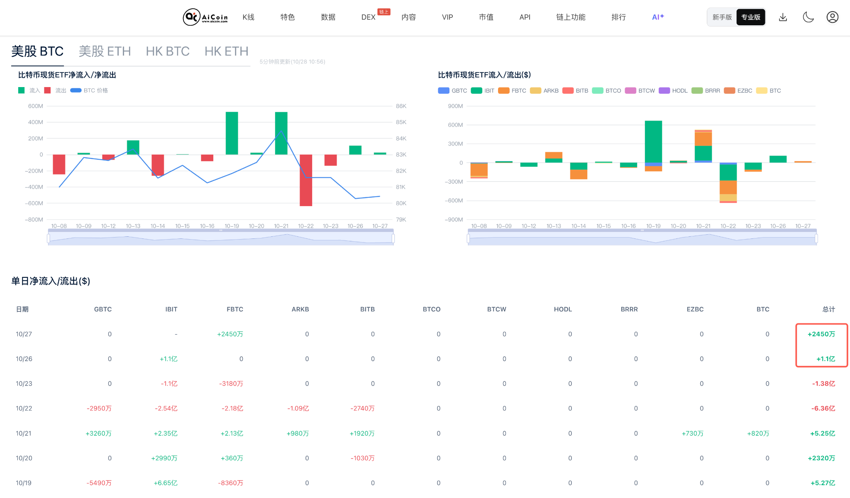Open the 链上功能 menu
Screen dimensions: 850x498
pos(571,17)
